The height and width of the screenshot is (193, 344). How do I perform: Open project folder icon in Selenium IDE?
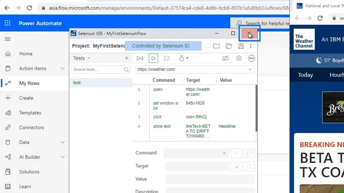pos(229,46)
